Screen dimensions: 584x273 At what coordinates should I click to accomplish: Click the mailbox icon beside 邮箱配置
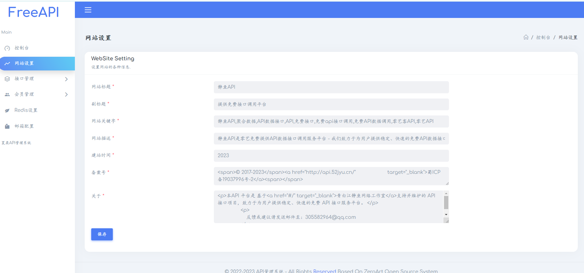click(x=7, y=126)
